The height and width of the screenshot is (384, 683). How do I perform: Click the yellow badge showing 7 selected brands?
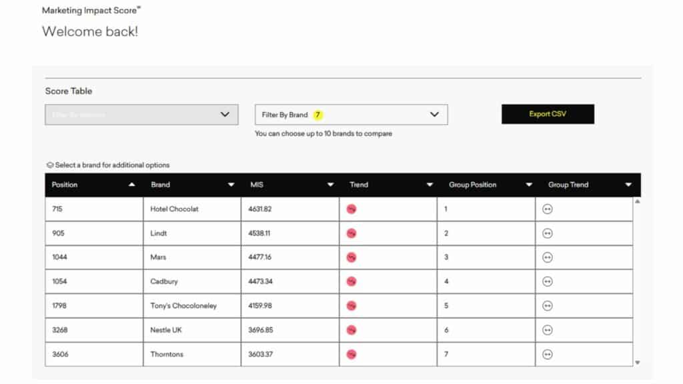pyautogui.click(x=318, y=115)
